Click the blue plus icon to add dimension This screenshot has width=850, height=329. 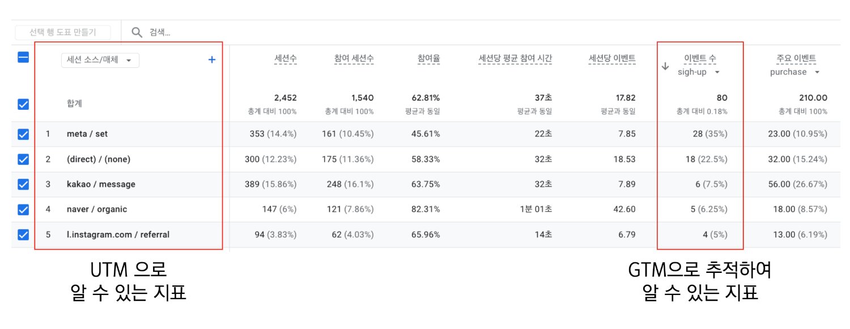click(x=212, y=59)
